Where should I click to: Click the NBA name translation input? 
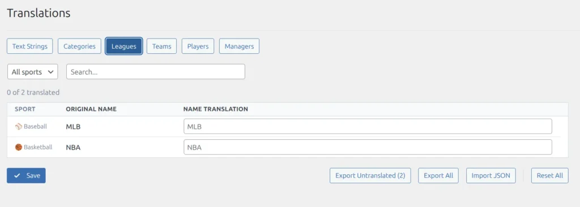tap(368, 147)
